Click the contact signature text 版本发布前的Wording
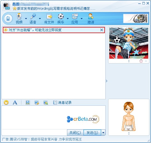The width and height of the screenshot is (151, 143). [56, 9]
